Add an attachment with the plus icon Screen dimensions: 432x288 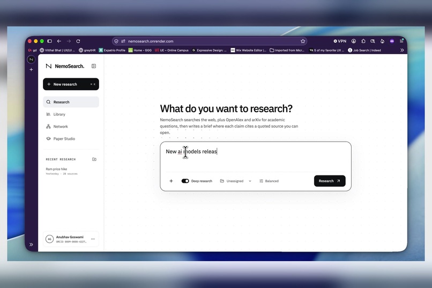point(171,181)
